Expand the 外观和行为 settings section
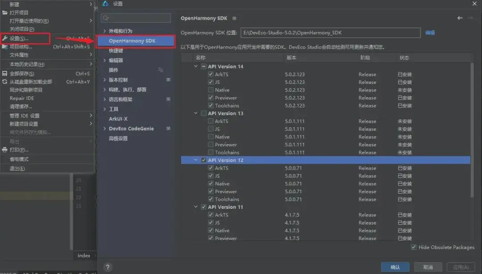The width and height of the screenshot is (482, 274). (104, 31)
